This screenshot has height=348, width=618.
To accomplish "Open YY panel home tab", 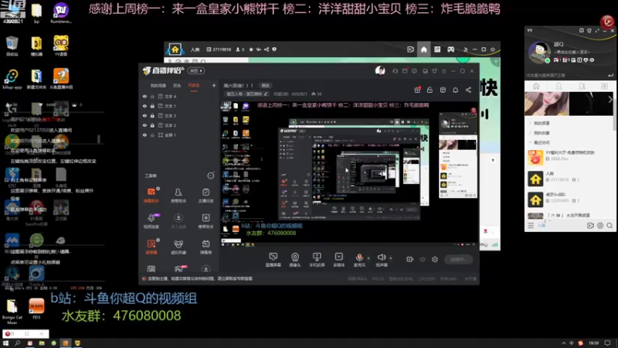I will click(x=536, y=86).
